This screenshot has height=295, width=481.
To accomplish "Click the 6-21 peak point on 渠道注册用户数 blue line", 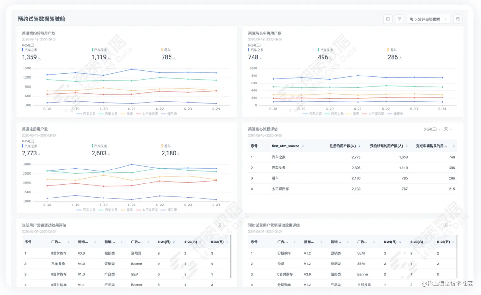I will [x=132, y=165].
